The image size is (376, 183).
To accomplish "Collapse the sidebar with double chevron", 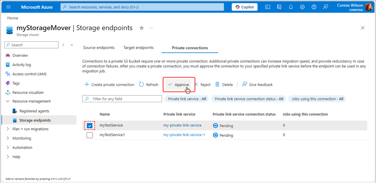I will tap(72, 45).
